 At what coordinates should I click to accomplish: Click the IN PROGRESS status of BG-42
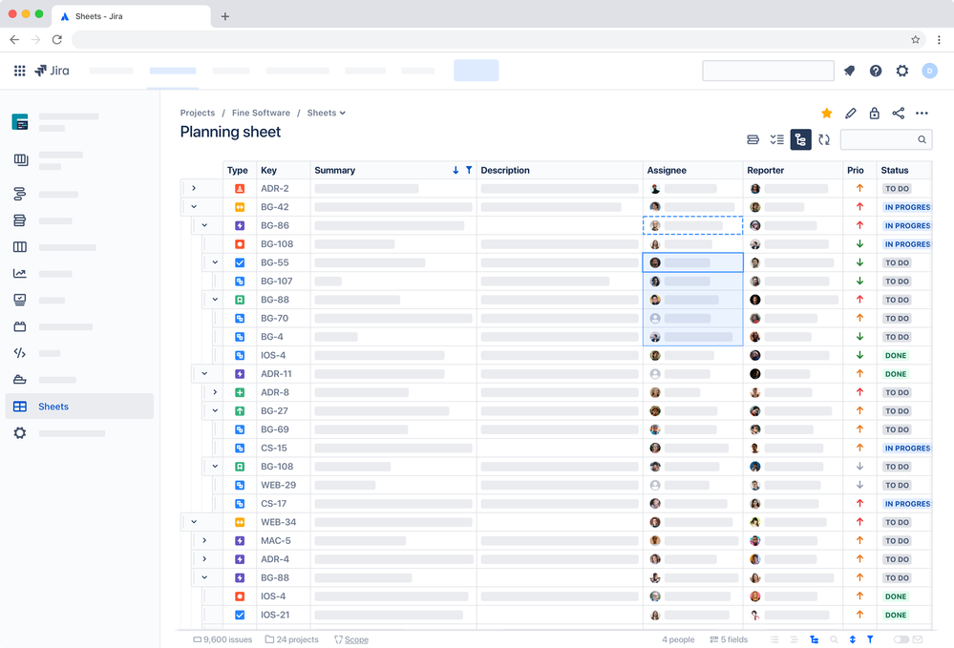(x=906, y=207)
